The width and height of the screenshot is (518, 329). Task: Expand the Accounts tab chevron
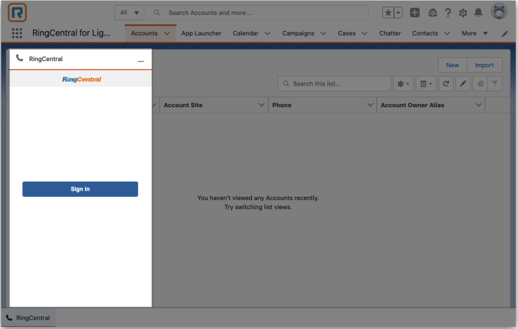[x=167, y=33]
